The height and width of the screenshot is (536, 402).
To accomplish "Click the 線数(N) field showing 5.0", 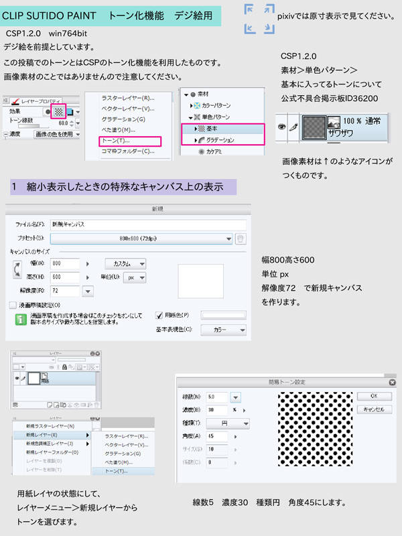I will point(216,397).
